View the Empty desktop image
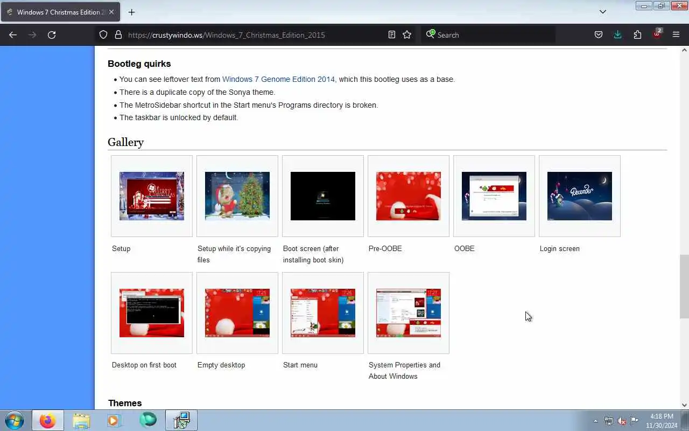This screenshot has width=689, height=431. (237, 313)
